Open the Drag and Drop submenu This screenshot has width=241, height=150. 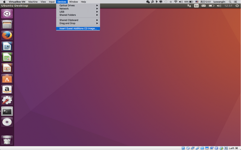point(78,23)
